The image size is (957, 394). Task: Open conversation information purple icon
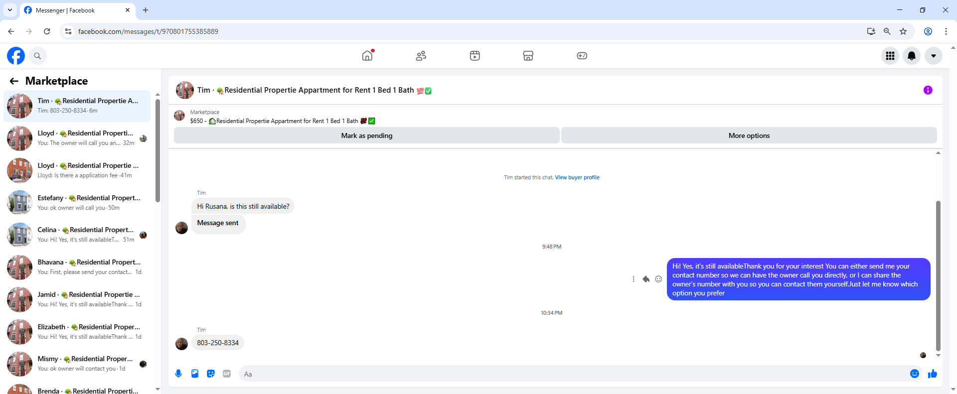(x=928, y=90)
